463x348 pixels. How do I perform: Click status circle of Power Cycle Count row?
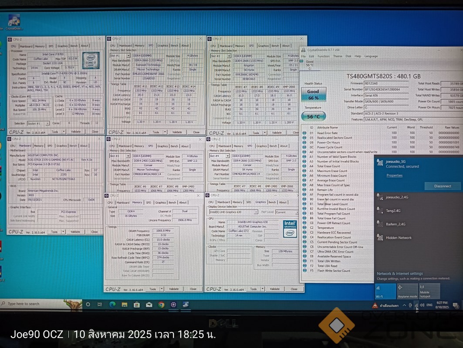click(304, 147)
